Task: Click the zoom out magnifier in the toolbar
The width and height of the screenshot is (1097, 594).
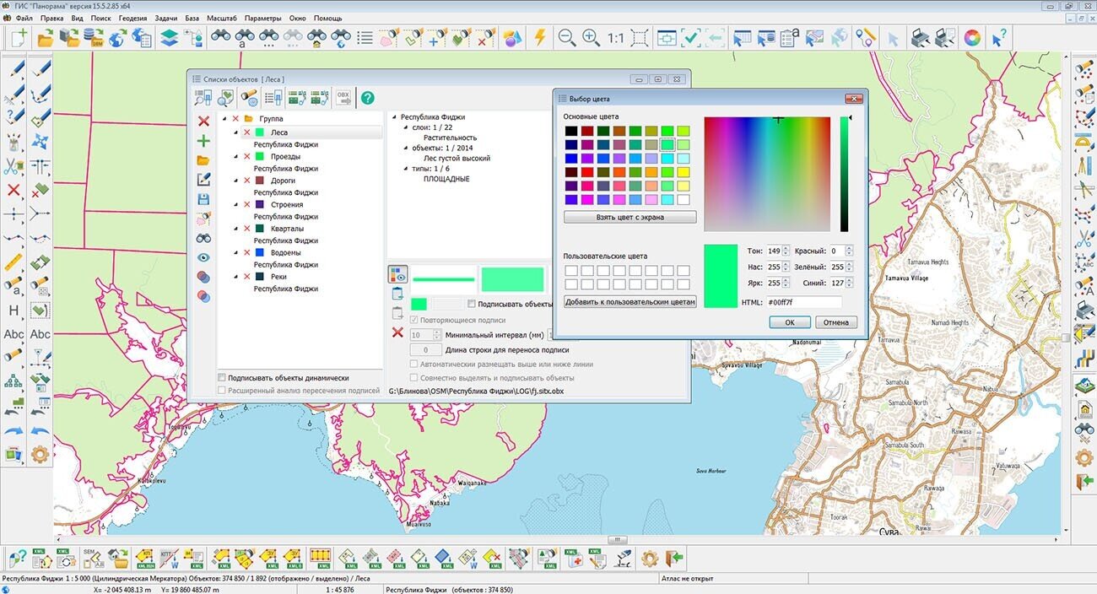Action: point(567,38)
